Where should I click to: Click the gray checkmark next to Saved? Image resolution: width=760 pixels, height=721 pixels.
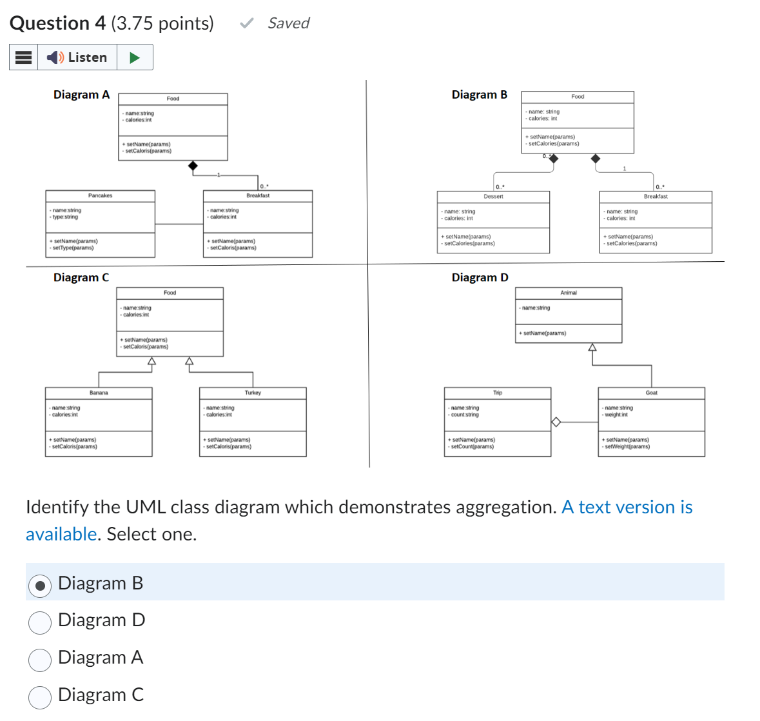point(246,23)
